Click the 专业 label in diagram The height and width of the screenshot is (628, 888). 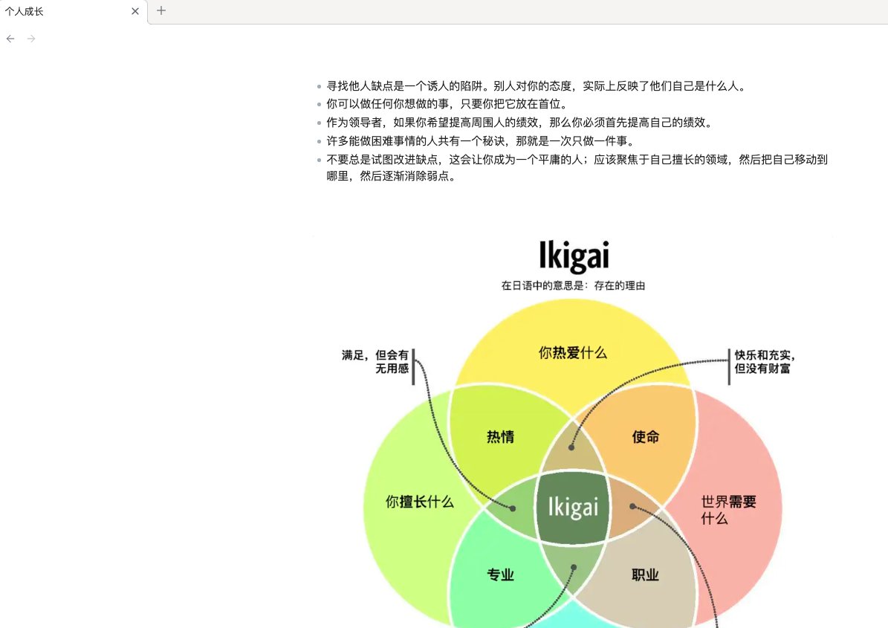[501, 574]
